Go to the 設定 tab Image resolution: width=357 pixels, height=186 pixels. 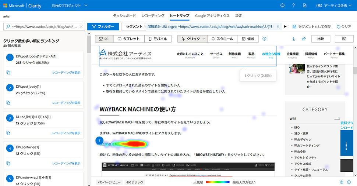tap(238, 16)
